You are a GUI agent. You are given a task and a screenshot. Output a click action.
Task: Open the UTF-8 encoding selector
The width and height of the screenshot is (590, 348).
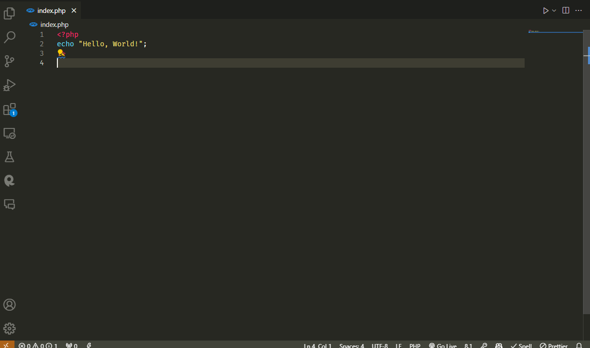[x=379, y=345]
